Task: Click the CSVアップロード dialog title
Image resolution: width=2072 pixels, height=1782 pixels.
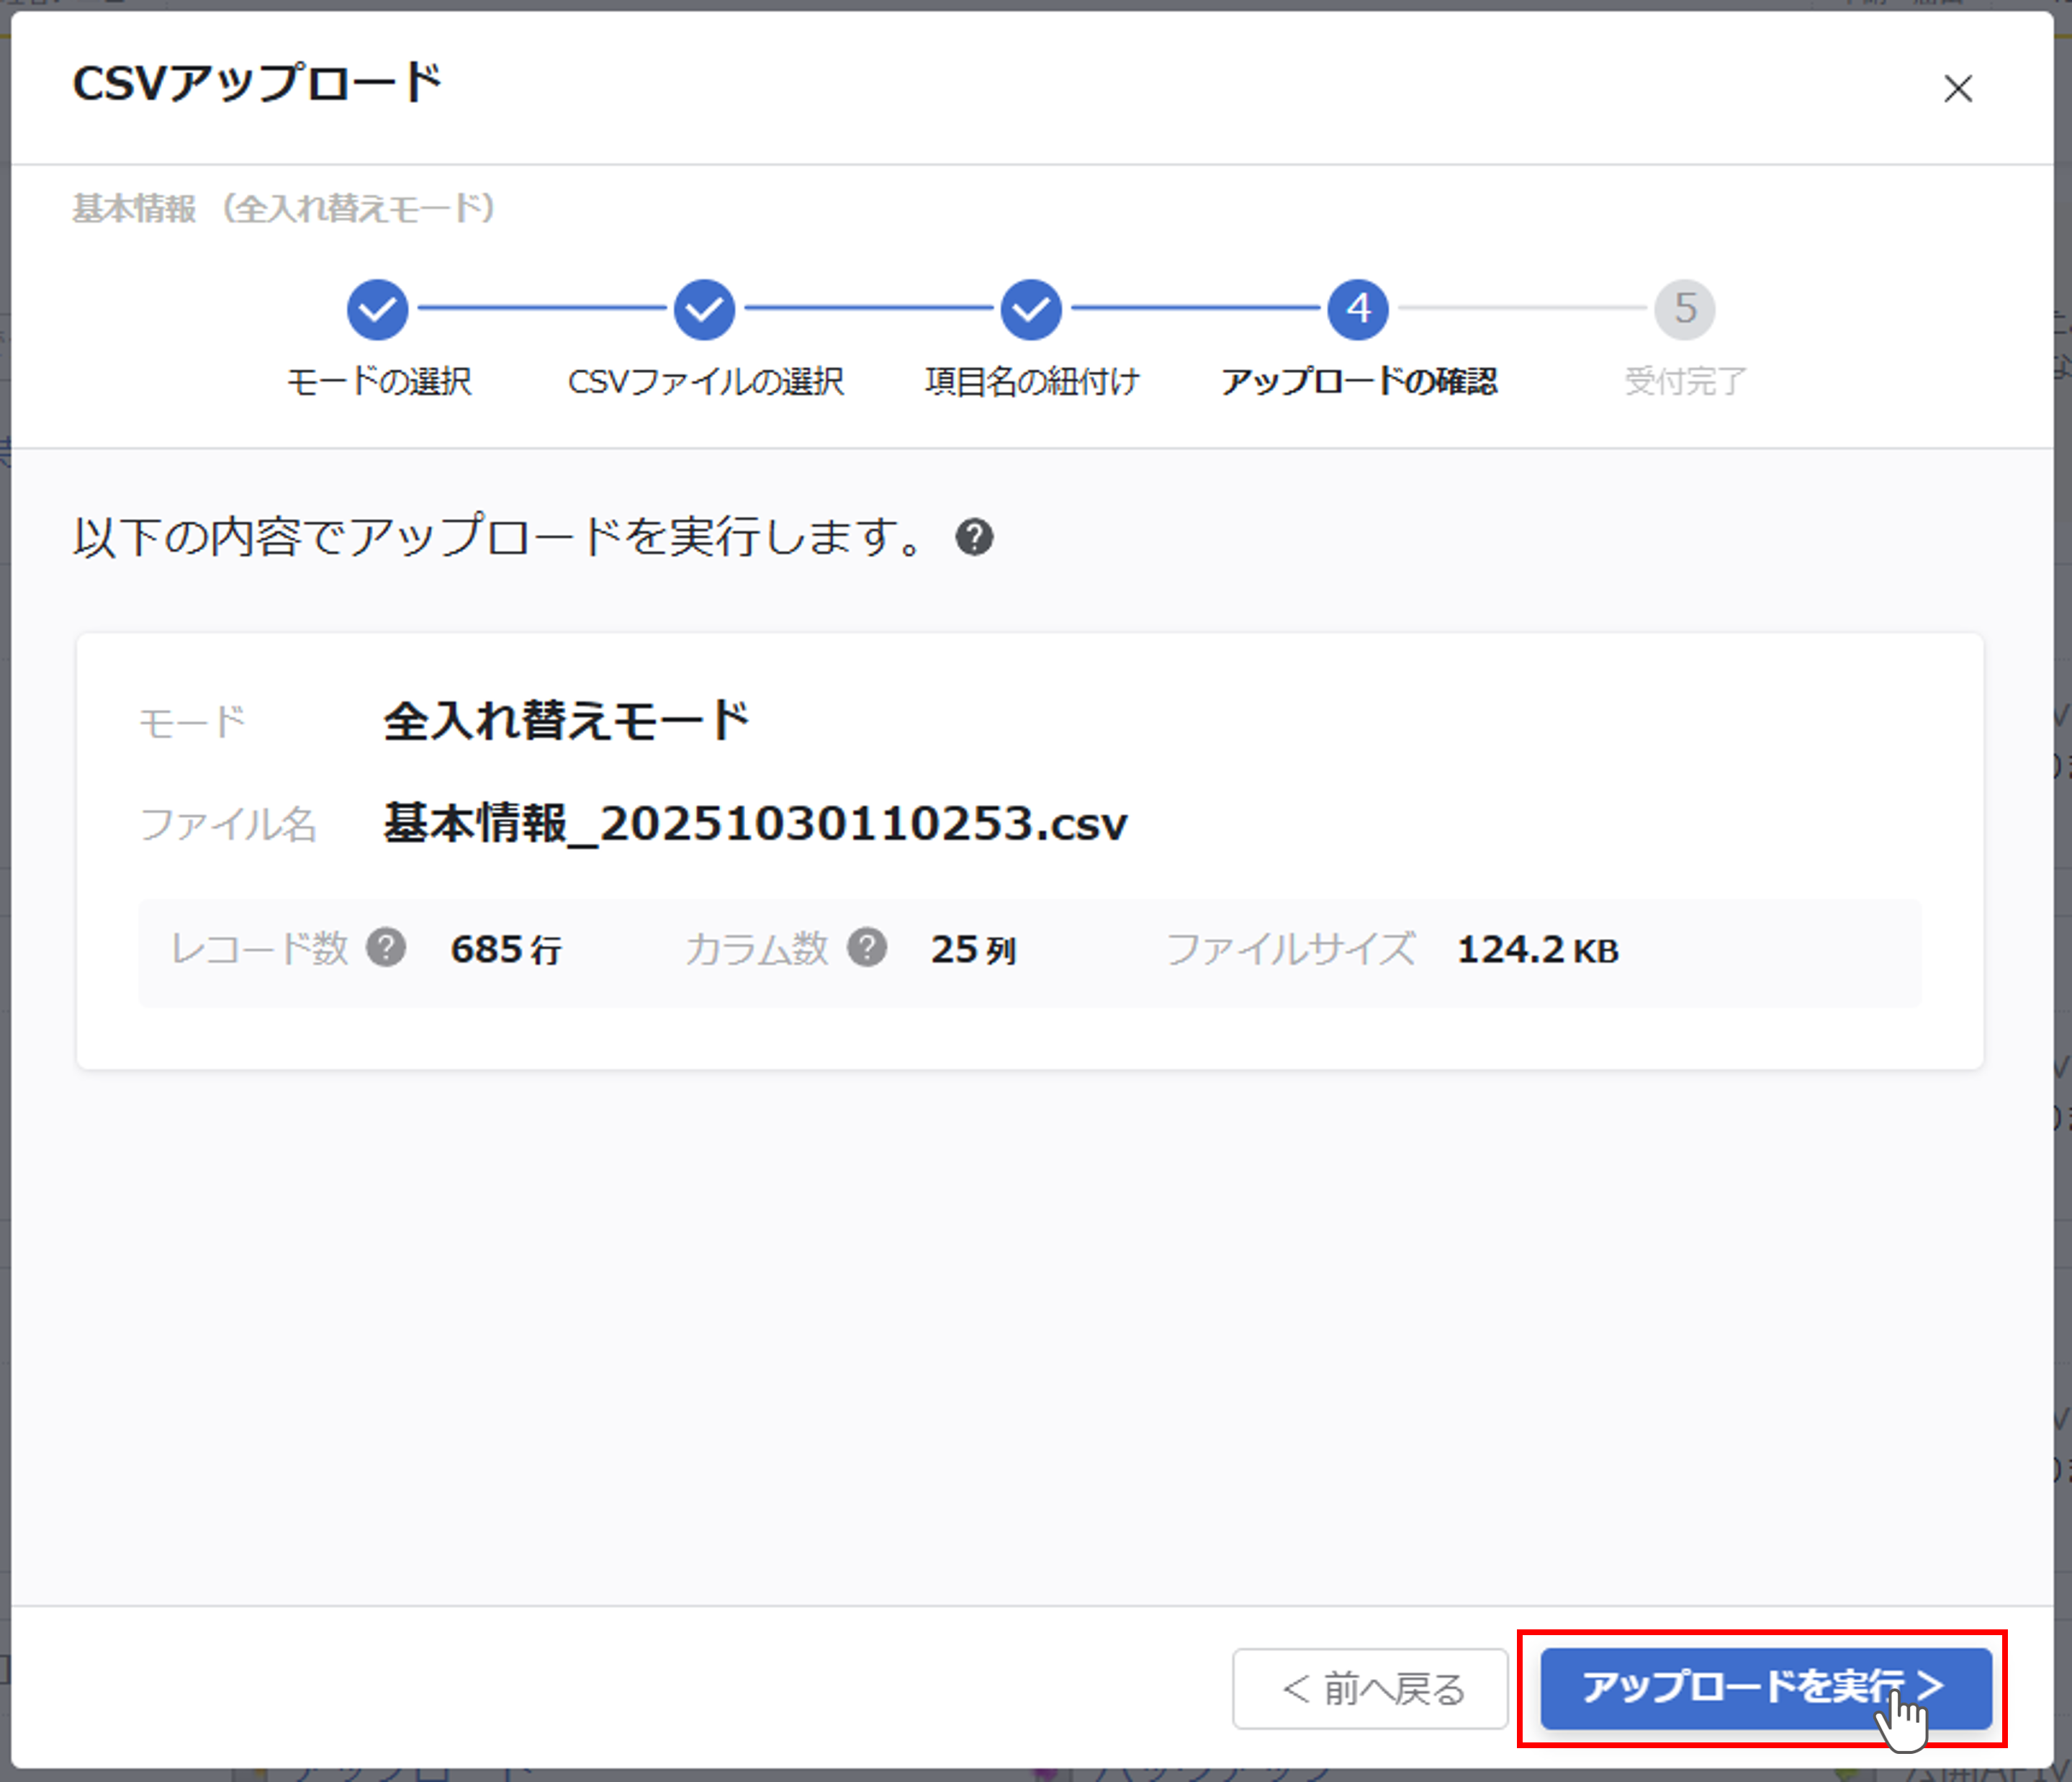Action: (256, 84)
